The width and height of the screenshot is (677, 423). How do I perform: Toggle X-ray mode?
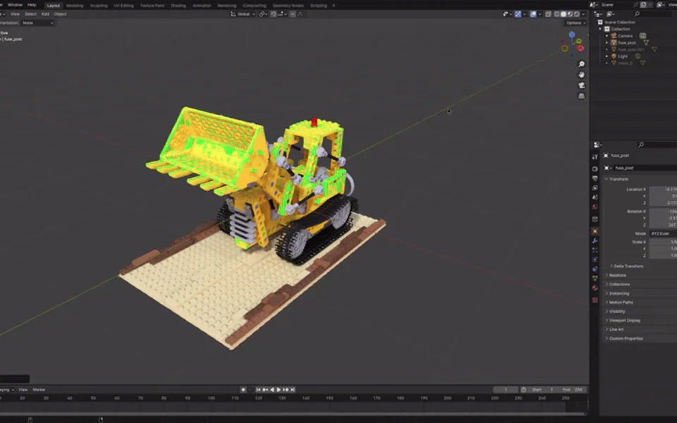549,14
